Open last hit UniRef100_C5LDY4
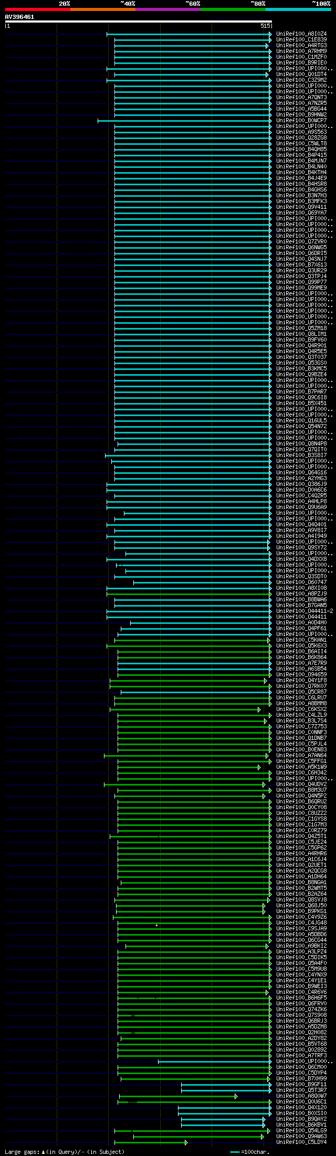336x1156 pixels. pos(301,1142)
